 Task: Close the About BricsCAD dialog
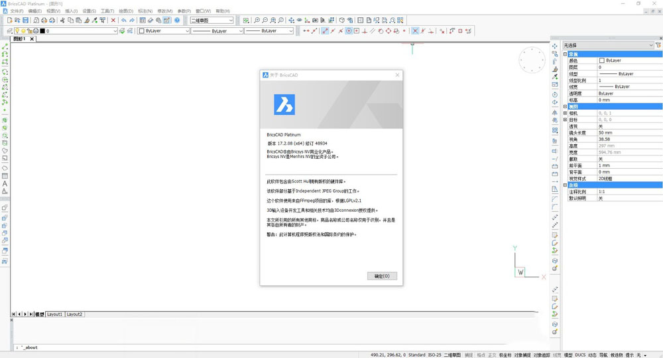[x=397, y=75]
